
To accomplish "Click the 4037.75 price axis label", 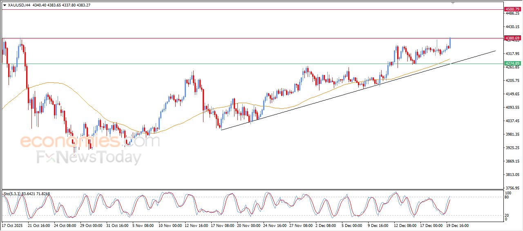I will pyautogui.click(x=512, y=121).
